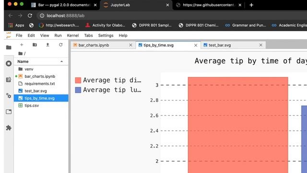Open the File Browser sidebar folder icon

click(9, 48)
